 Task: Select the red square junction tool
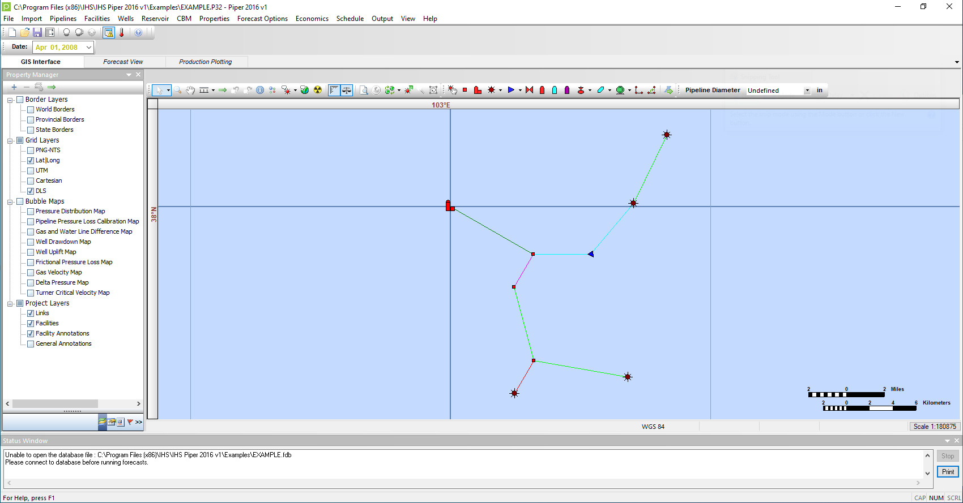(x=465, y=90)
